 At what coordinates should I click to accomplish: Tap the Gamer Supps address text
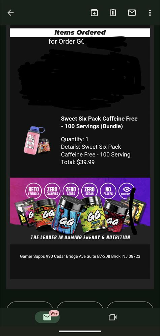coord(80,256)
